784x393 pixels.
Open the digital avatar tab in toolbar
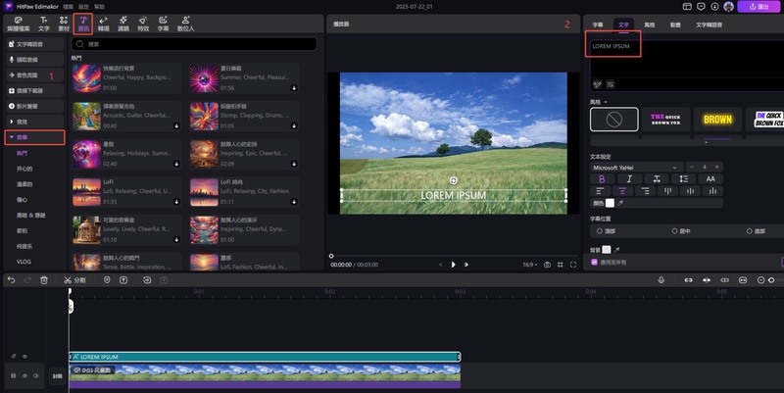tap(185, 24)
